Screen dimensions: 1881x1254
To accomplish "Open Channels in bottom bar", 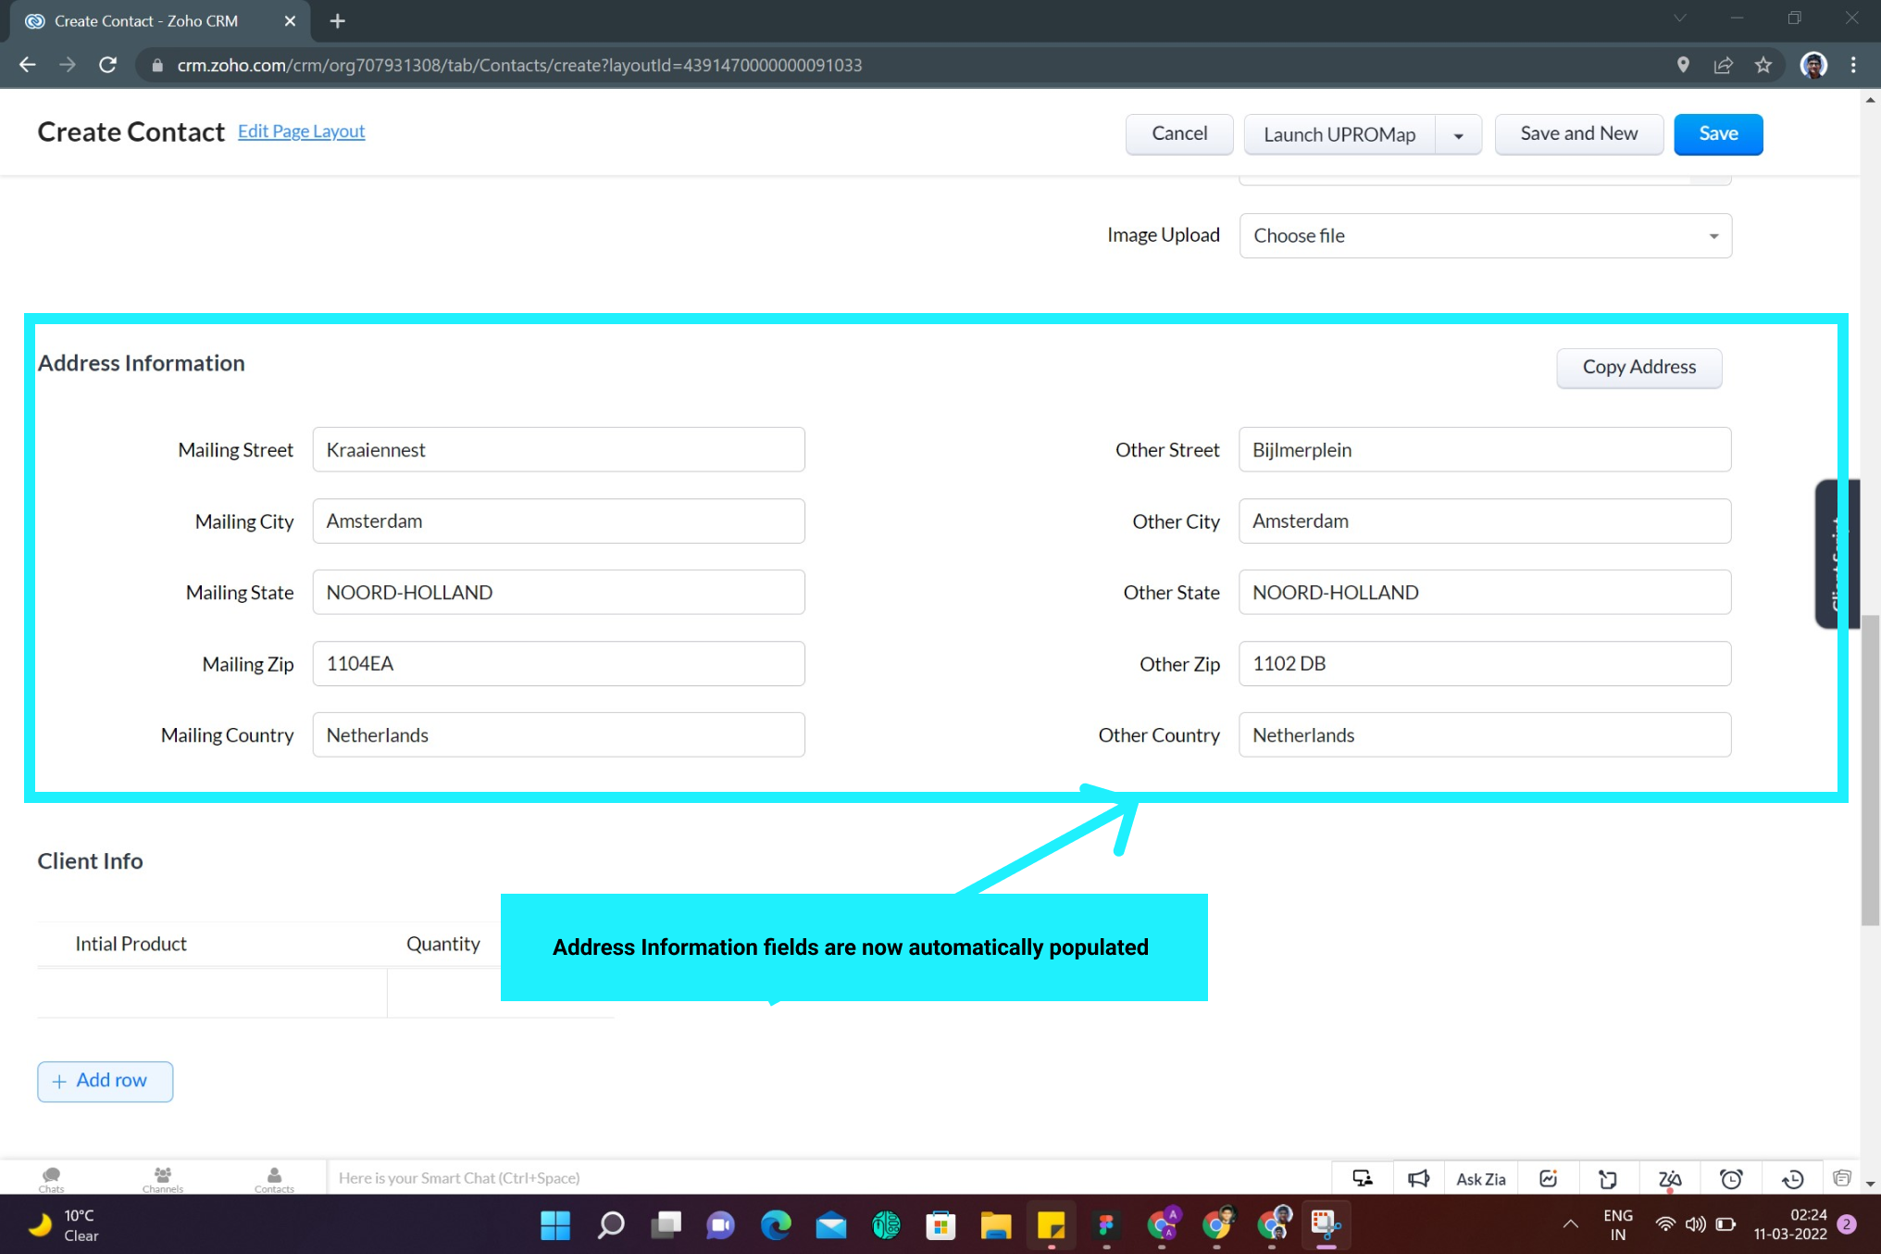I will (x=163, y=1179).
